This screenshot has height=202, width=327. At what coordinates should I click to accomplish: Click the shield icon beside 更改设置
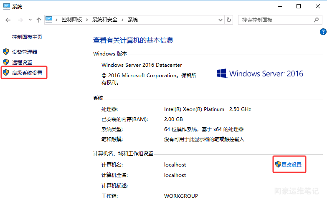[x=278, y=164]
